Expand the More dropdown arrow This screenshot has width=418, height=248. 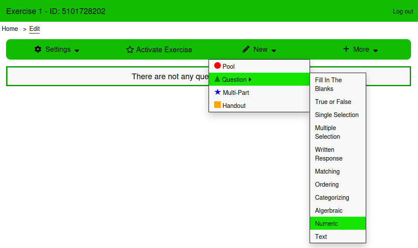coord(376,50)
